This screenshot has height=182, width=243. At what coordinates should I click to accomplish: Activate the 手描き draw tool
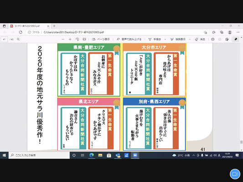(x=155, y=39)
